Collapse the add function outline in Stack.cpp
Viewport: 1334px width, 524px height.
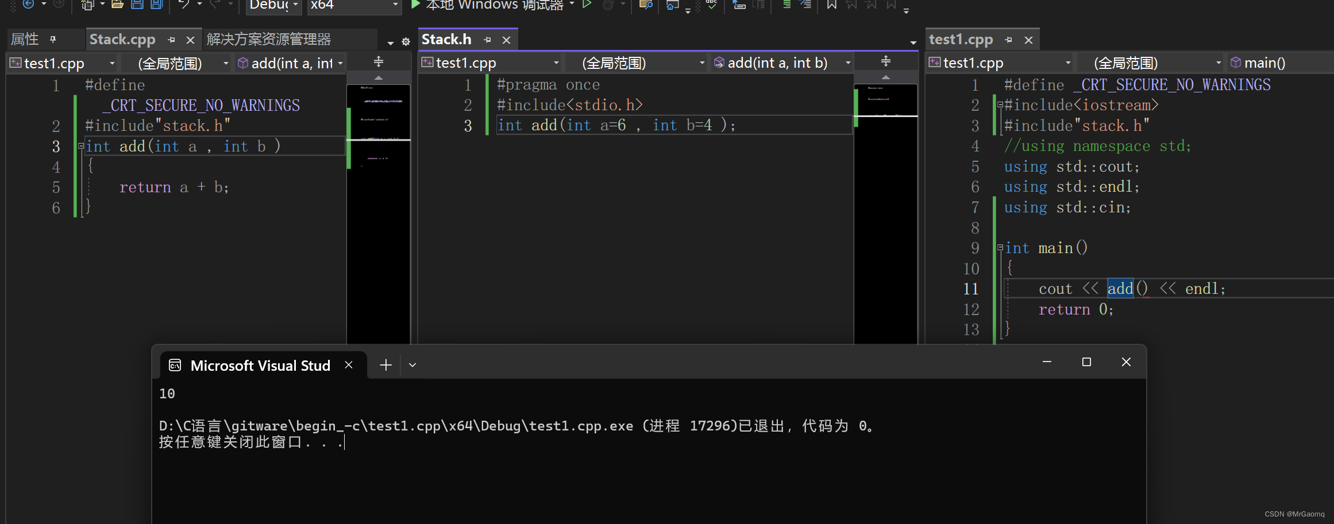(81, 146)
